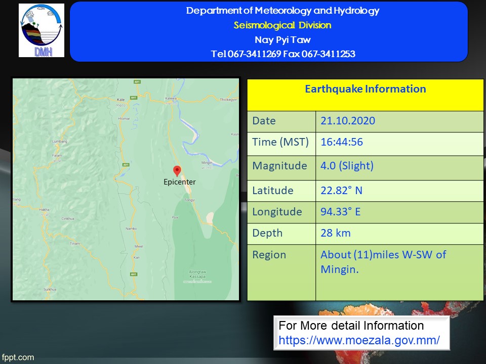Select the Latitude value 22.82° N cell
This screenshot has height=364, width=486.
(341, 191)
